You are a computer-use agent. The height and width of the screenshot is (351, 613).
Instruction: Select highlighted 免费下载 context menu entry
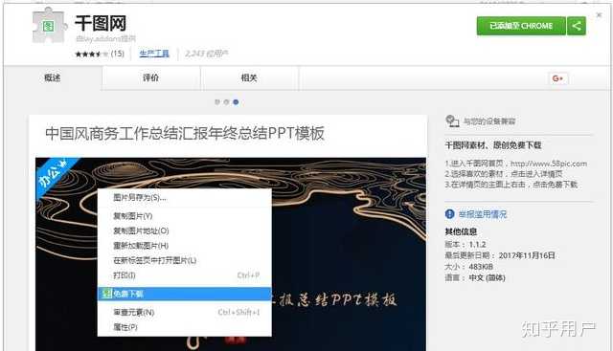pos(185,294)
